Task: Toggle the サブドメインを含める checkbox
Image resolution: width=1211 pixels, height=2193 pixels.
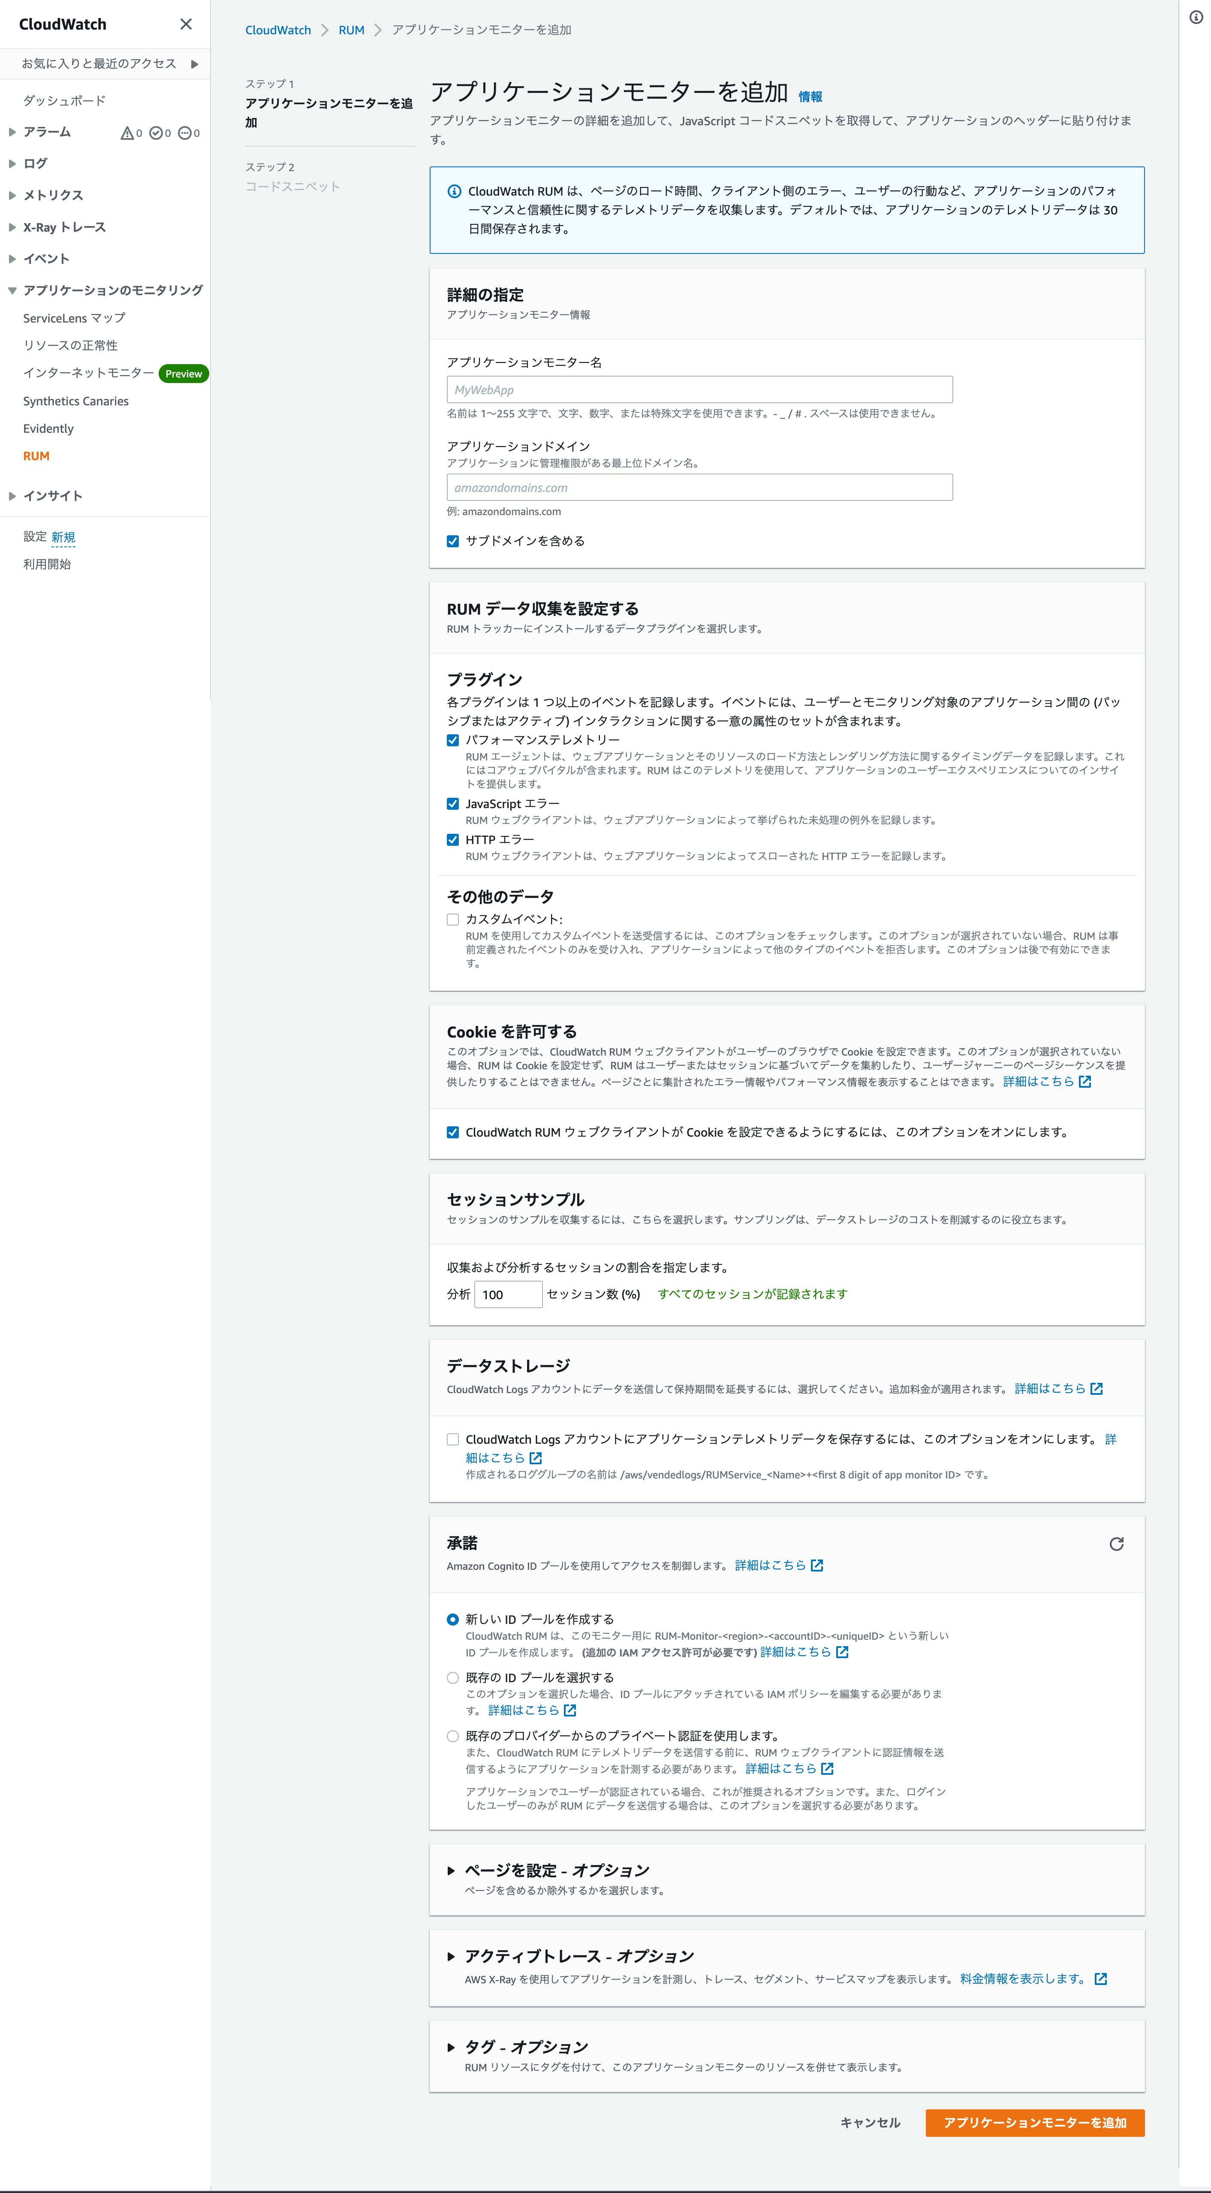Action: (453, 541)
